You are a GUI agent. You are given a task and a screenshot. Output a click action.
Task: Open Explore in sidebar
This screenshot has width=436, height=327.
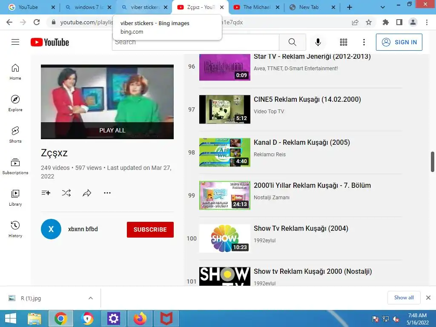15,103
